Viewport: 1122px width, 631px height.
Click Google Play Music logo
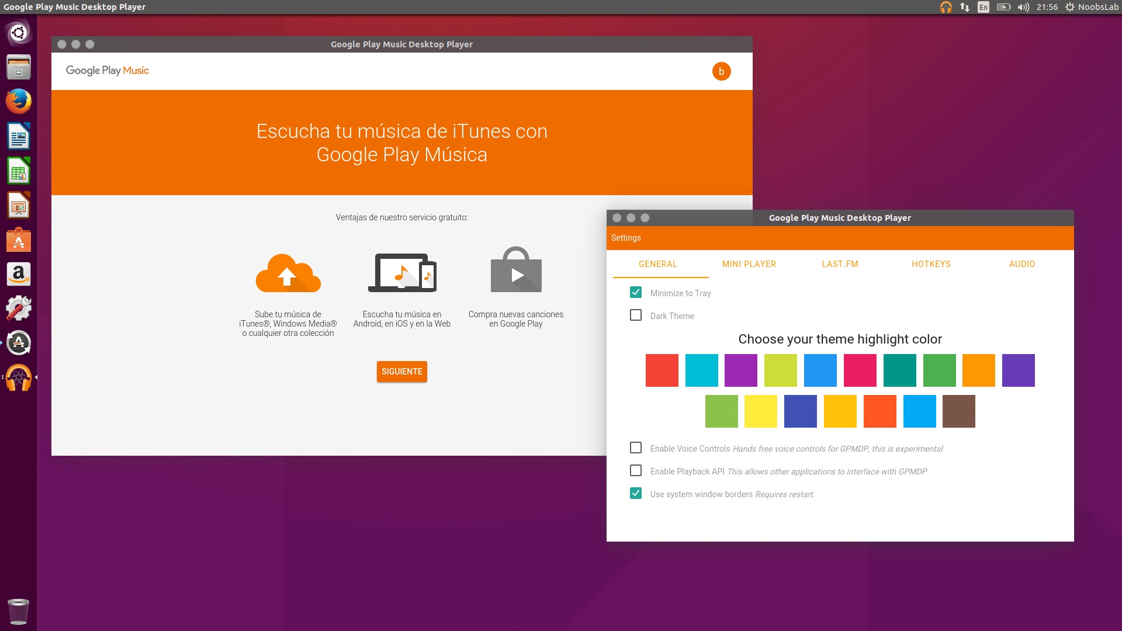click(x=108, y=71)
